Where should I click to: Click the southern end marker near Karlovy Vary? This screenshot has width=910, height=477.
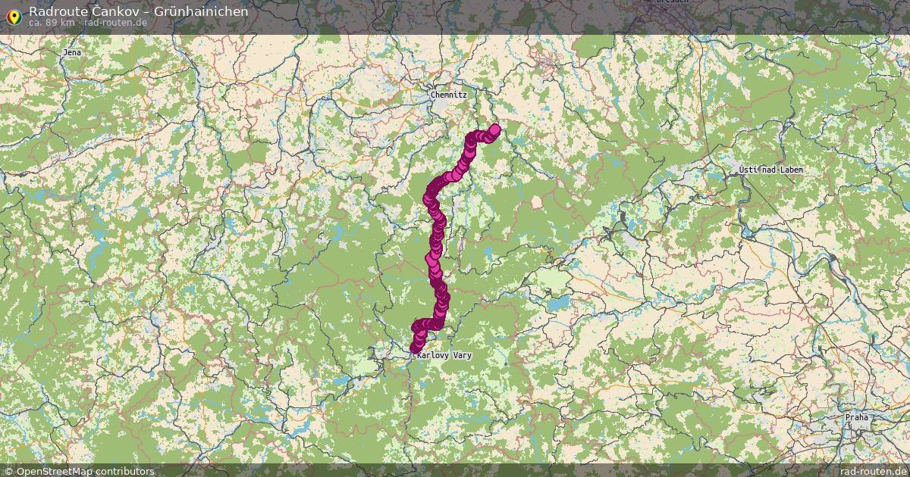tap(416, 347)
